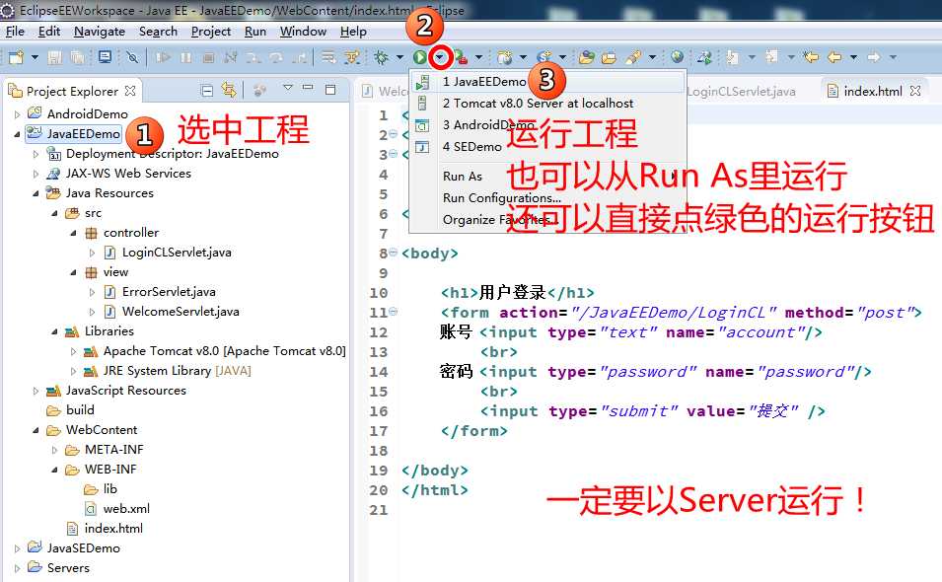Click the Step Over icon
Image resolution: width=942 pixels, height=582 pixels.
click(276, 57)
